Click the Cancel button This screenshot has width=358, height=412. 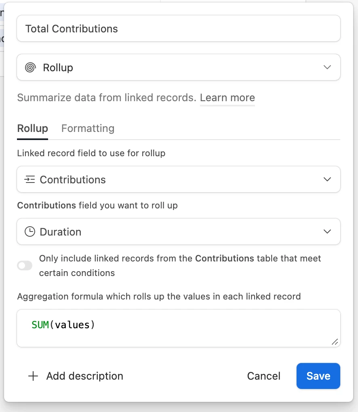point(263,376)
